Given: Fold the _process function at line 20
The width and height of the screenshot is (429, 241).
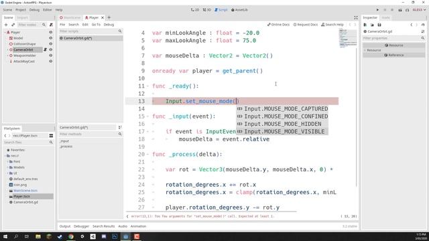Looking at the screenshot, I should click(147, 155).
